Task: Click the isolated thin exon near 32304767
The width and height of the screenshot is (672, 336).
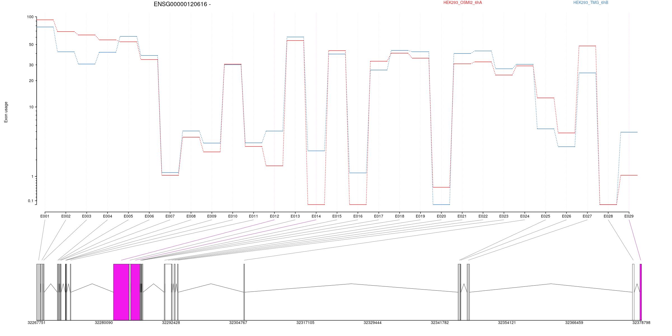Action: pyautogui.click(x=244, y=292)
